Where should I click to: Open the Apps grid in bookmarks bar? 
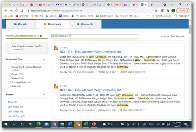[9, 16]
